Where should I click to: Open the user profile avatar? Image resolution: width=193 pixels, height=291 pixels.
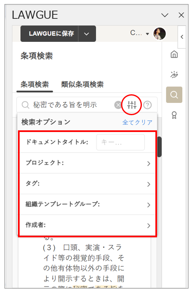[159, 34]
